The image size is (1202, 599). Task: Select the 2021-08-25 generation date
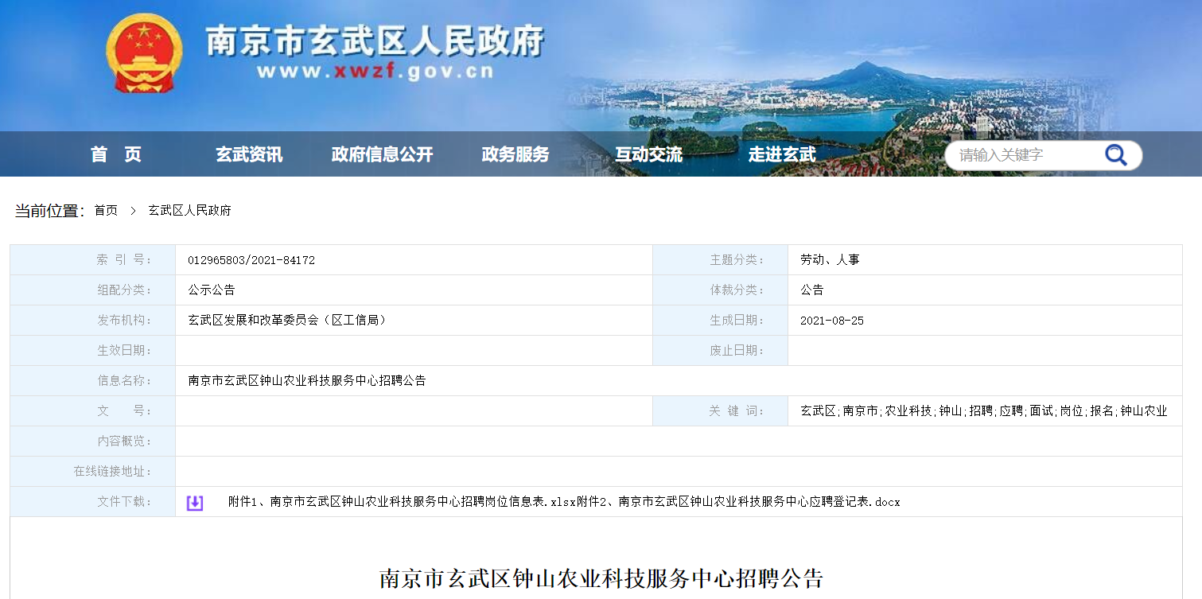tap(832, 321)
